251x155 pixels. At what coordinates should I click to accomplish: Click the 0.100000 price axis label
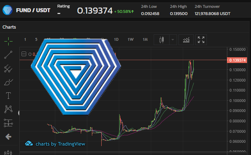pos(237,101)
